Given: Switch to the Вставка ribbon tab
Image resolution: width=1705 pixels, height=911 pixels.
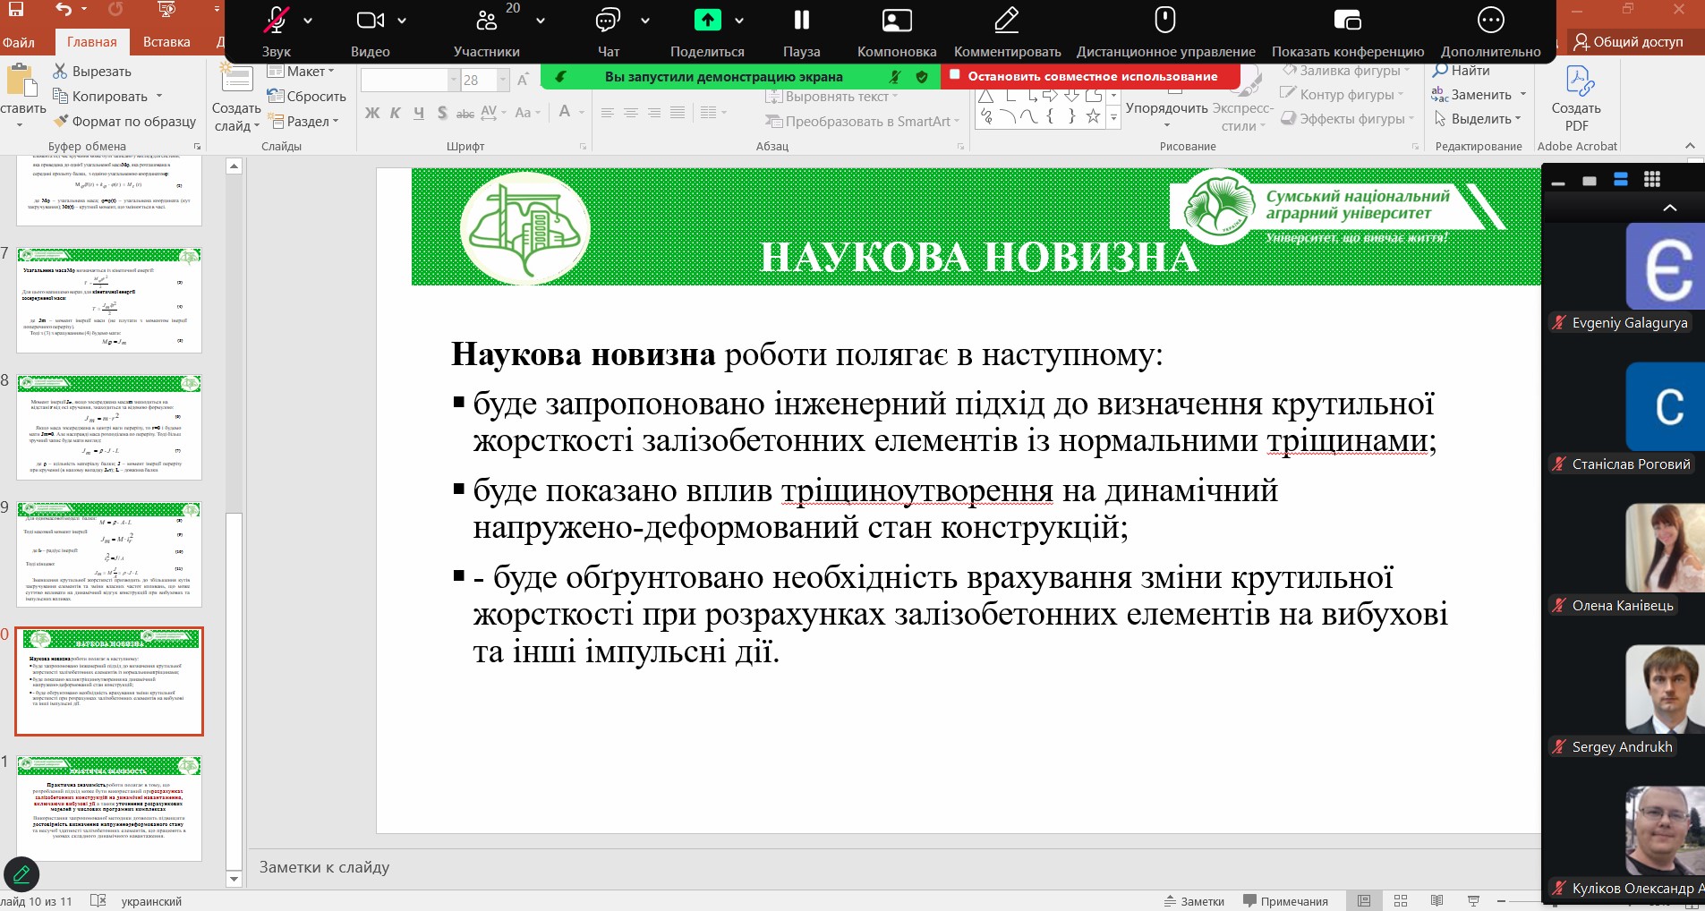Looking at the screenshot, I should [x=166, y=42].
